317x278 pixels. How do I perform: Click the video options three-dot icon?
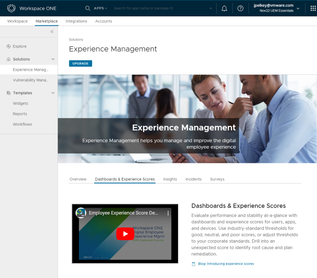coord(168,213)
